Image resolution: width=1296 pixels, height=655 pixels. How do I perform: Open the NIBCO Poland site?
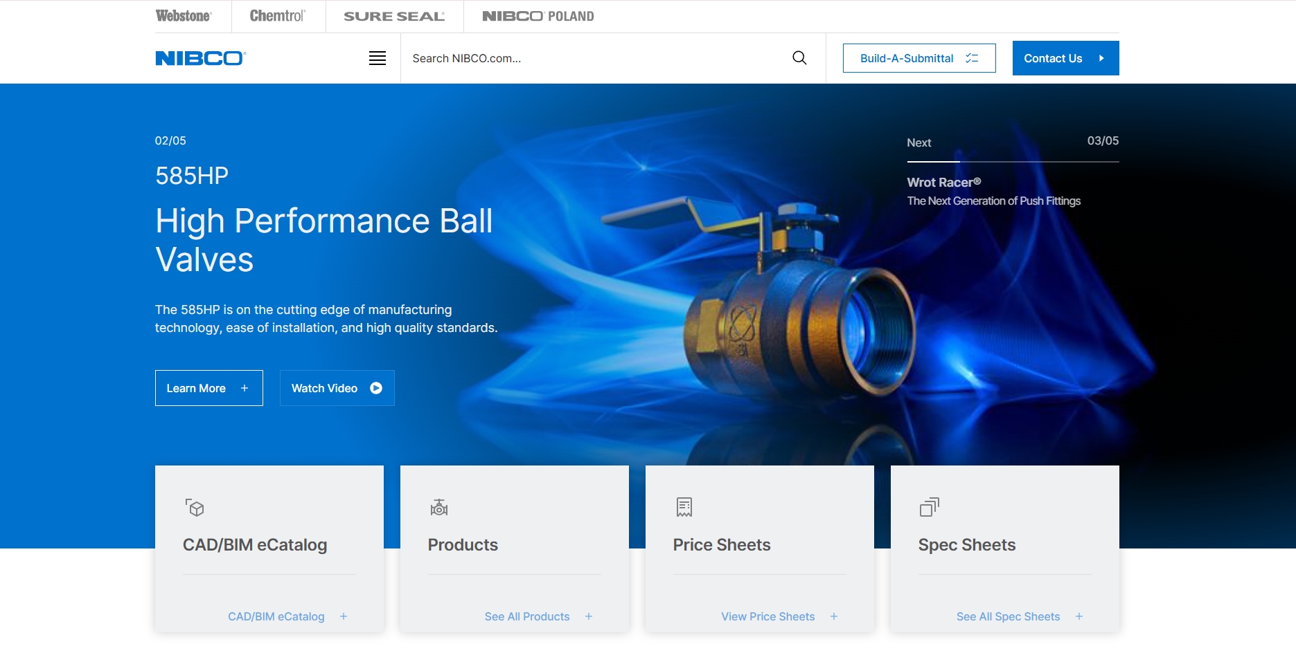(538, 16)
